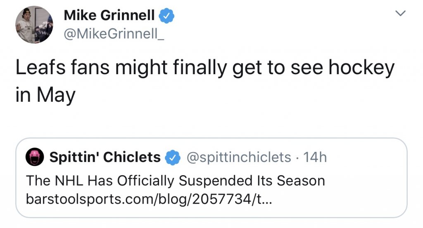The width and height of the screenshot is (423, 228).
Task: Open the @spittinchiclets handle
Action: [239, 157]
